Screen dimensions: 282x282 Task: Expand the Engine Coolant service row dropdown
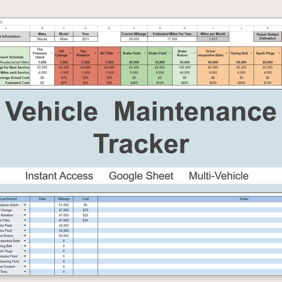pos(25,266)
